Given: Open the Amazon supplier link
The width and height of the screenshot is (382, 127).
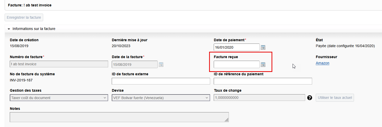Looking at the screenshot, I should [322, 63].
